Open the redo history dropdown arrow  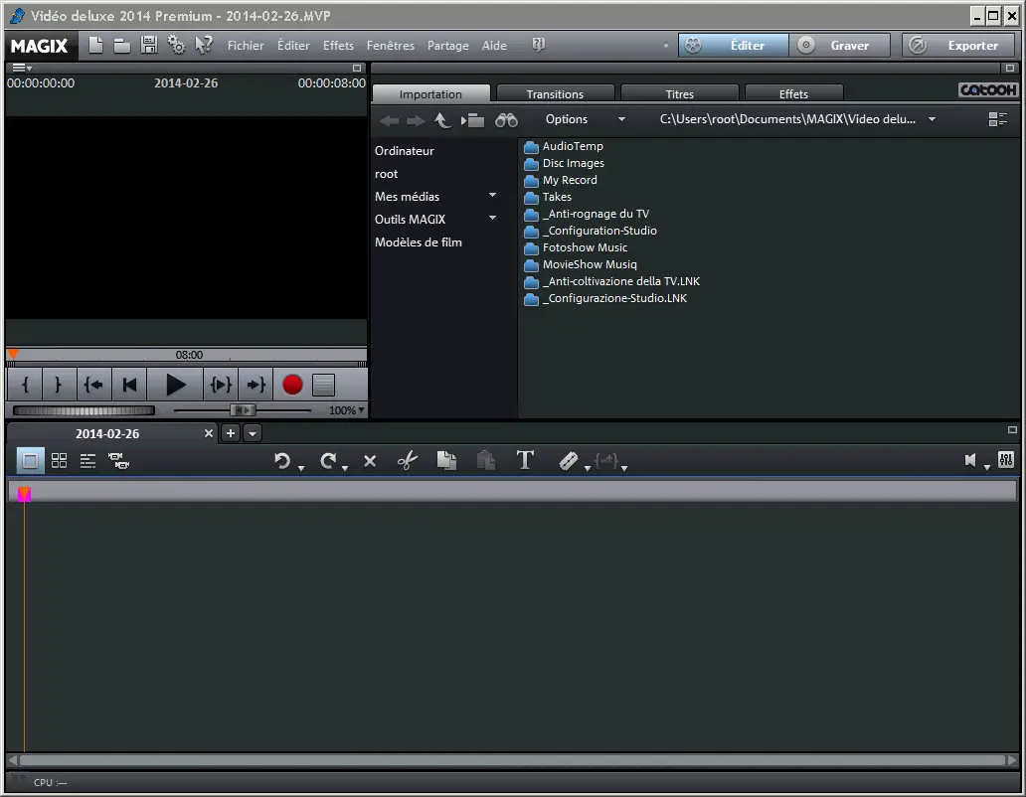345,467
